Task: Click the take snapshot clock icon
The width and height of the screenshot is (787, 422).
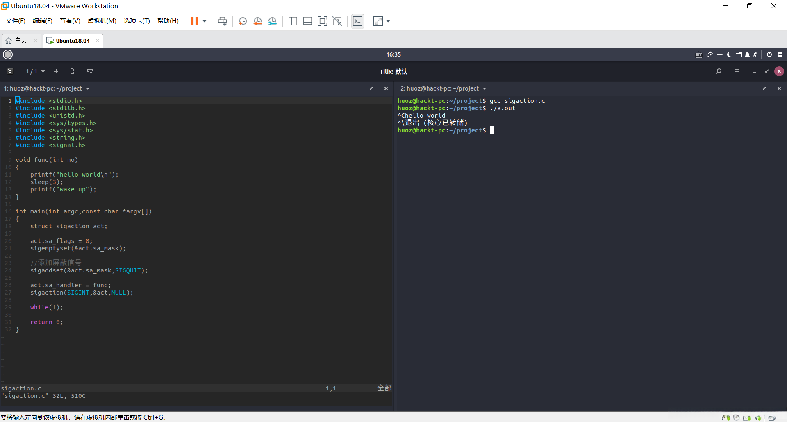Action: (x=242, y=21)
